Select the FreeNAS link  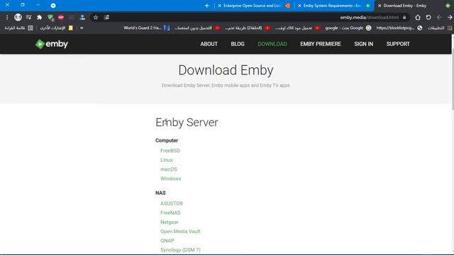click(170, 212)
